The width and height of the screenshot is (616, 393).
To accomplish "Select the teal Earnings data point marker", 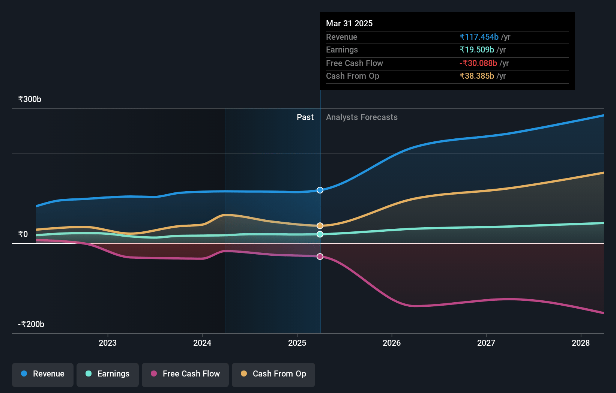I will (x=320, y=234).
